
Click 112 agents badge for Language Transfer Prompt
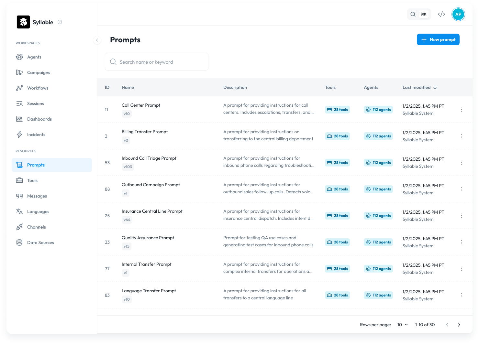(x=378, y=295)
